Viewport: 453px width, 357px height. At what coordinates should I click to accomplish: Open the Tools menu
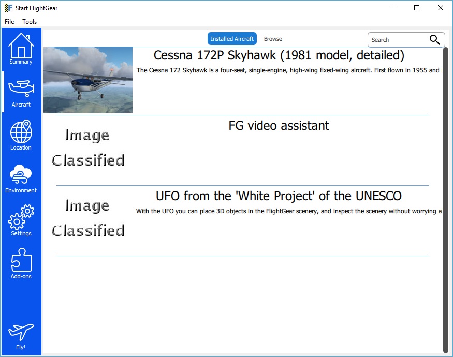point(30,22)
